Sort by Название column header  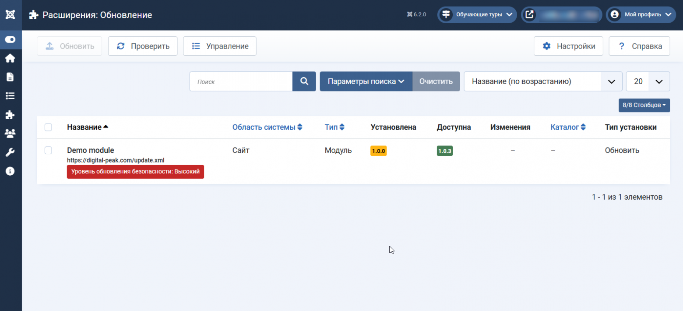pyautogui.click(x=88, y=127)
